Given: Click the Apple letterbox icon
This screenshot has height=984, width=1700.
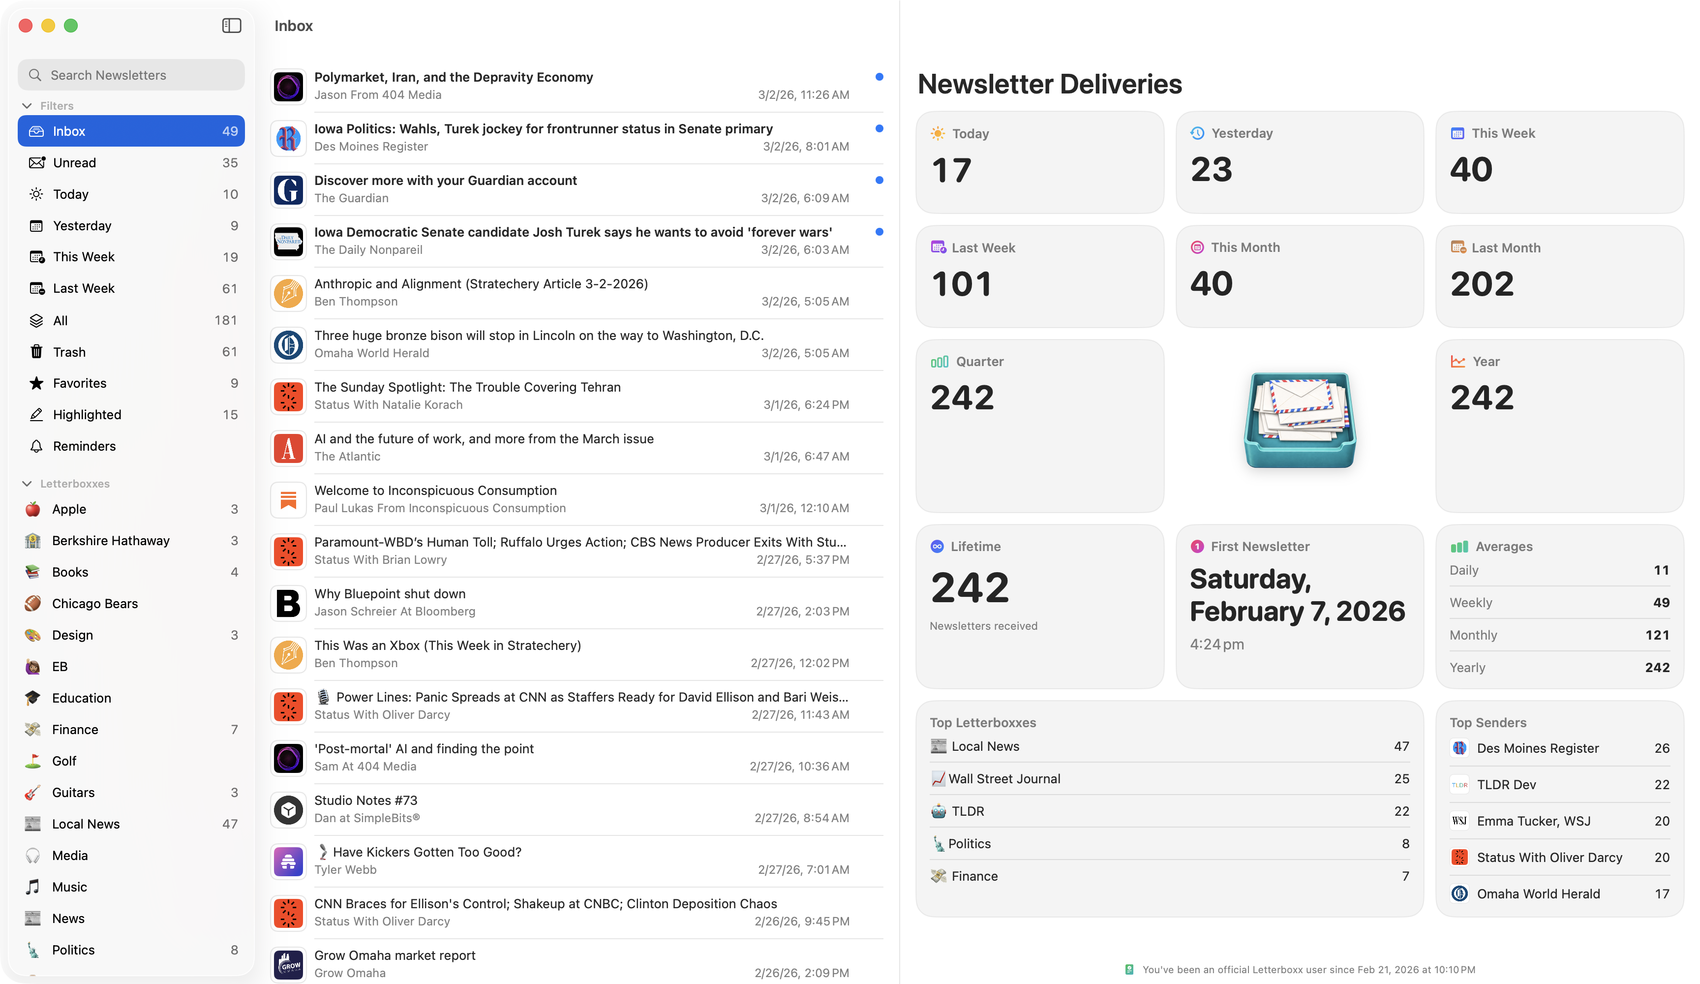Looking at the screenshot, I should coord(31,509).
